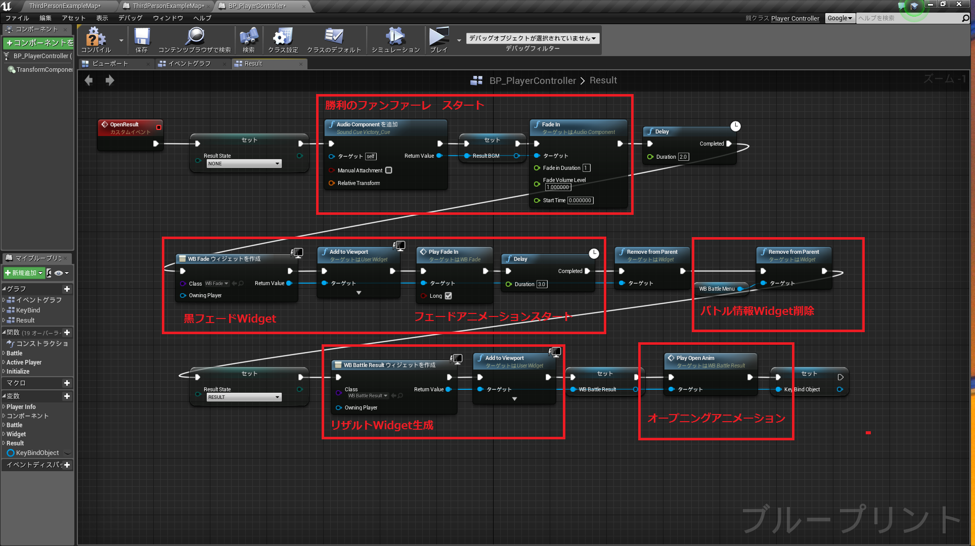Open the ウィンドウ (Window) menu
The width and height of the screenshot is (975, 546).
pos(168,18)
